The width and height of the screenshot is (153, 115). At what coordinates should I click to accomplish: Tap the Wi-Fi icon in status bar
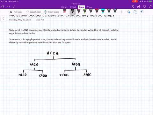click(x=140, y=1)
